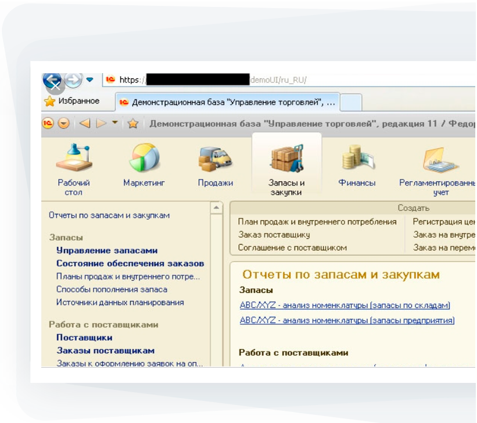Click the 1C toolbar favorites star icon
This screenshot has width=477, height=423.
tap(133, 123)
